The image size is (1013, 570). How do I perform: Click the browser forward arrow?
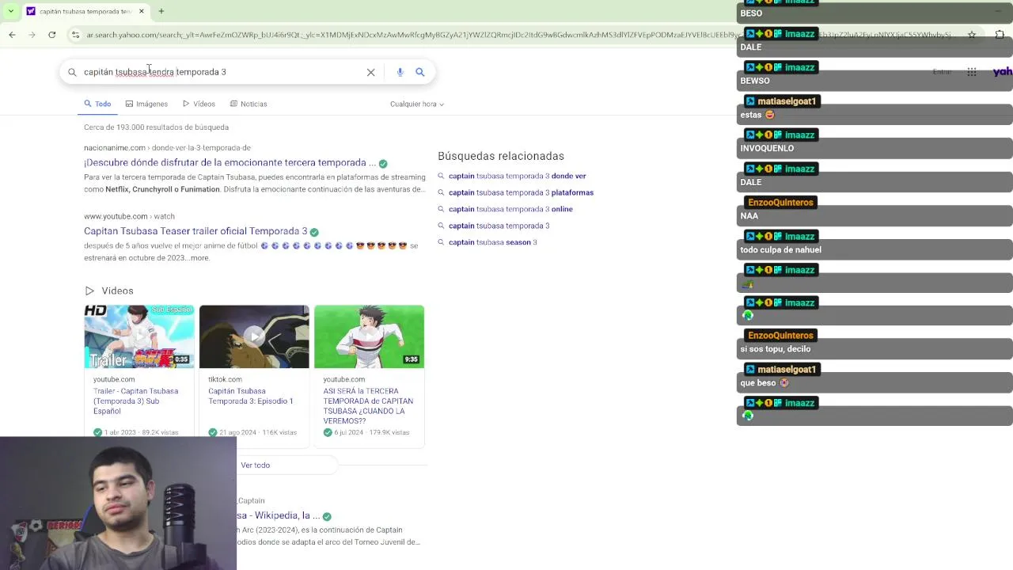[x=32, y=35]
